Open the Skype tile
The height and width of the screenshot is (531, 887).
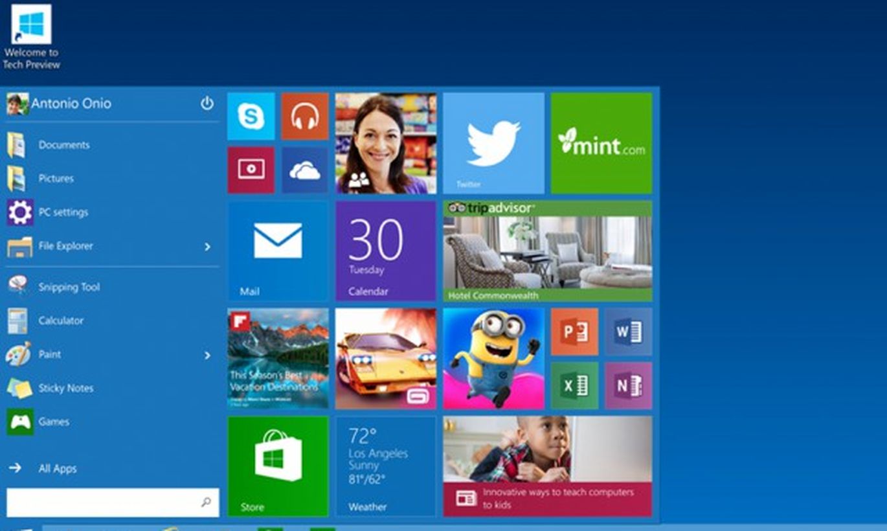pyautogui.click(x=251, y=116)
